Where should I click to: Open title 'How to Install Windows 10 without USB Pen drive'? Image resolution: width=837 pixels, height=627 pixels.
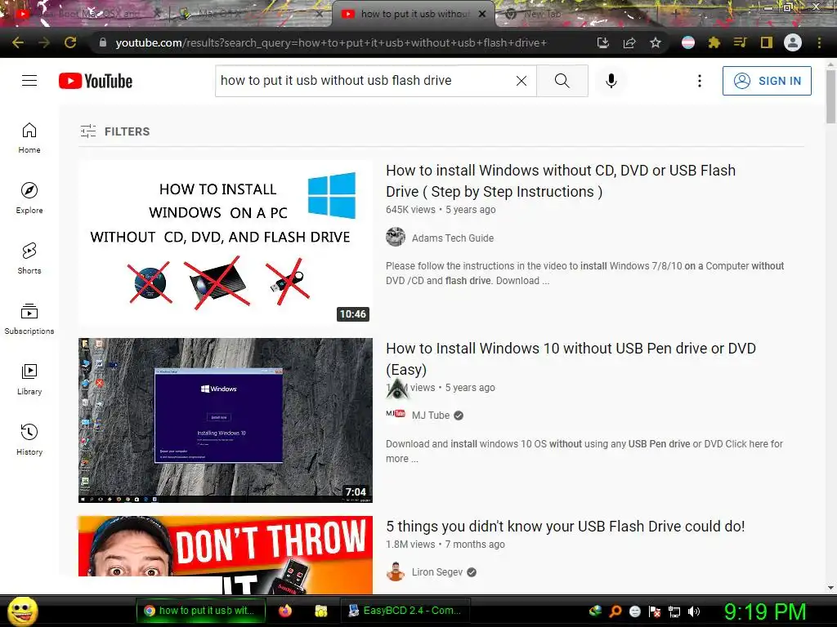coord(571,359)
